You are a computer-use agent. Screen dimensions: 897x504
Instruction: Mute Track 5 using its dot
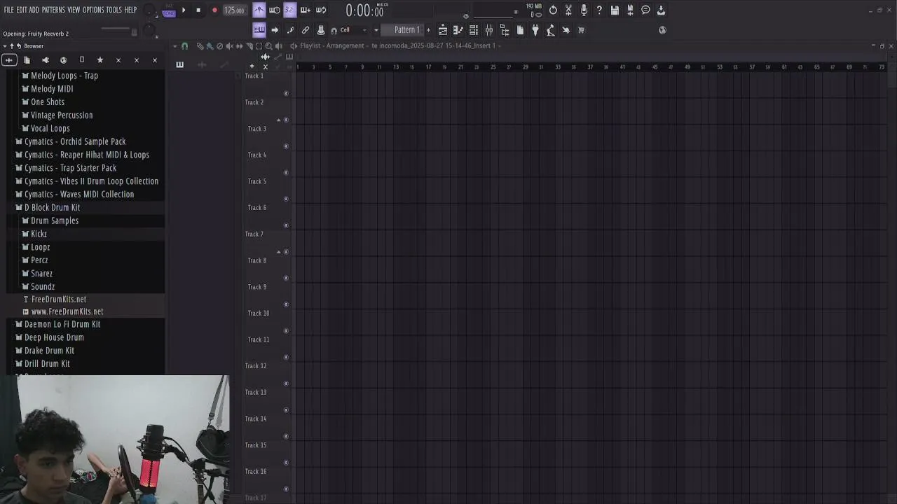pyautogui.click(x=286, y=199)
